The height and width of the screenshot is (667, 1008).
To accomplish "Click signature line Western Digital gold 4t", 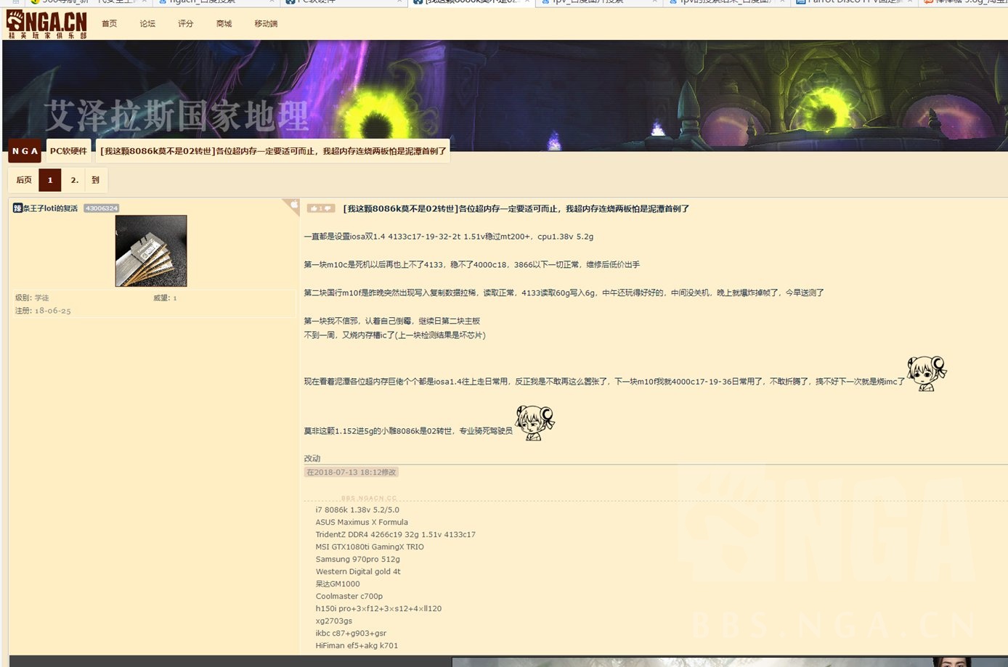I will point(358,571).
